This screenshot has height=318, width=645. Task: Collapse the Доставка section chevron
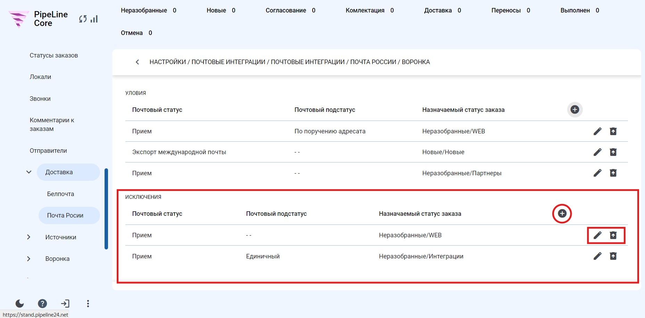(x=29, y=172)
